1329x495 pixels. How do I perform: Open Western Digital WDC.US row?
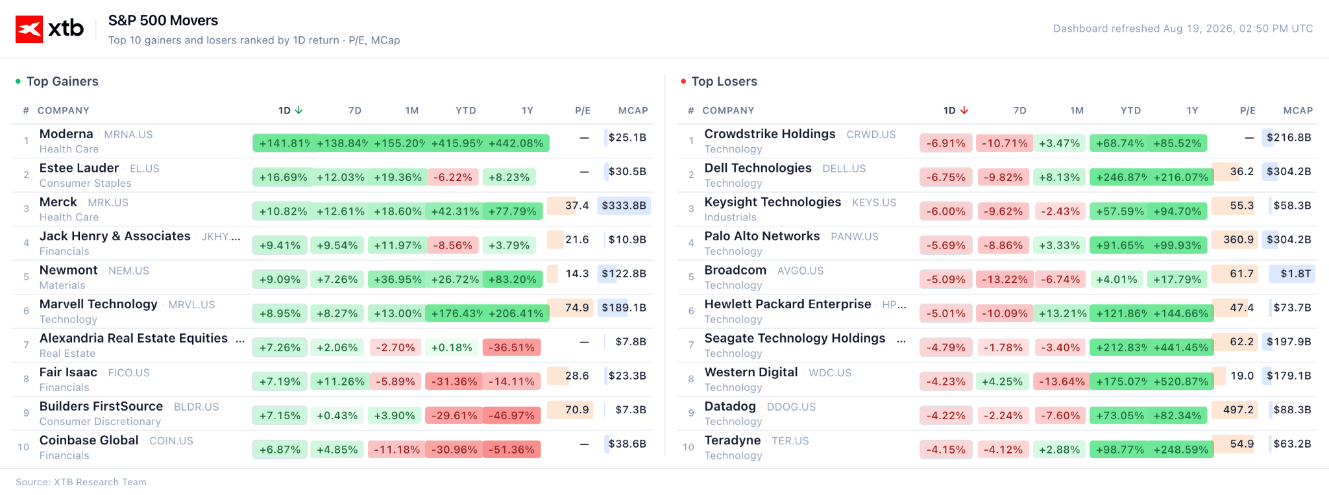(x=997, y=380)
